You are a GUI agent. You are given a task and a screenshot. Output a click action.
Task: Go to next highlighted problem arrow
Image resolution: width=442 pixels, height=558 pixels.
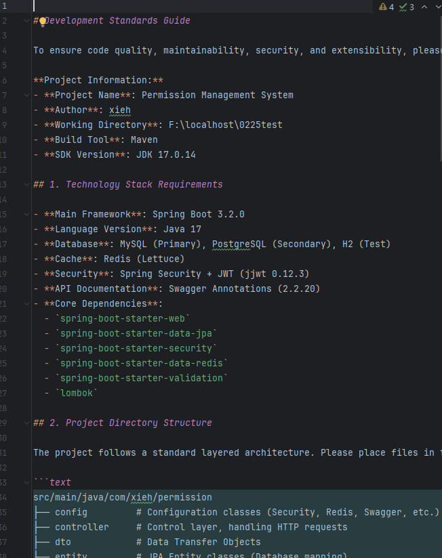(x=437, y=7)
